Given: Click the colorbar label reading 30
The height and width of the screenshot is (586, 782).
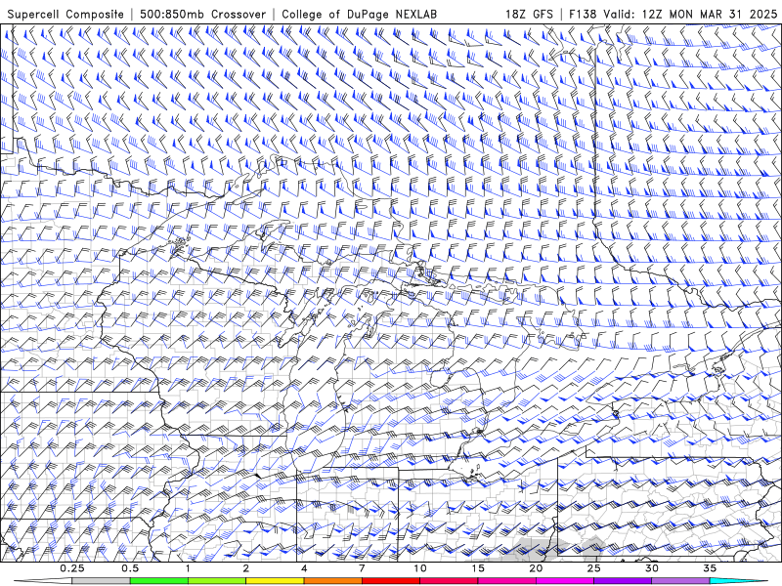Looking at the screenshot, I should tap(651, 568).
